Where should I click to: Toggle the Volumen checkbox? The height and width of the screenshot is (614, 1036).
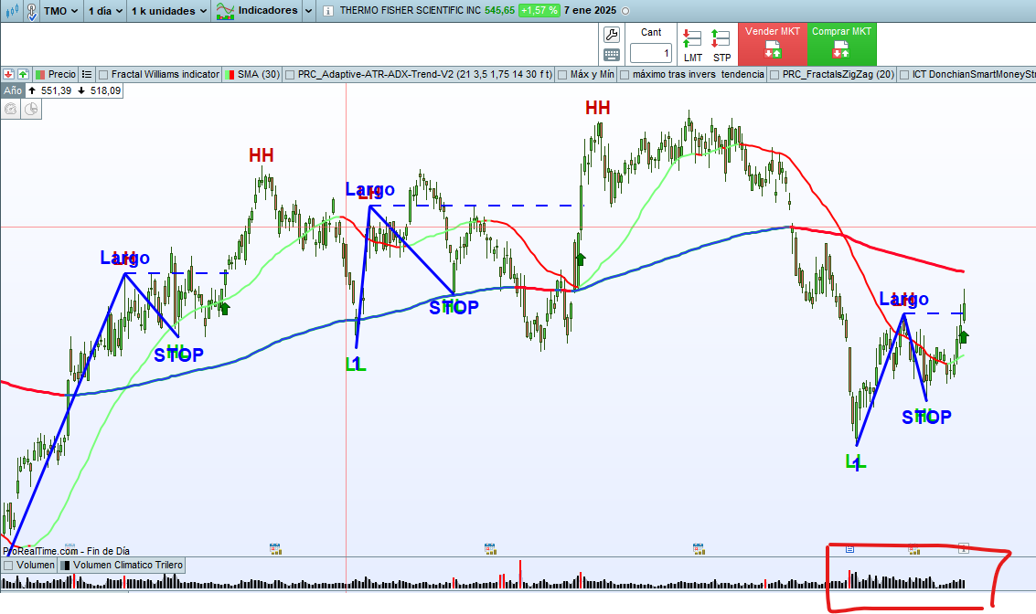[x=8, y=566]
